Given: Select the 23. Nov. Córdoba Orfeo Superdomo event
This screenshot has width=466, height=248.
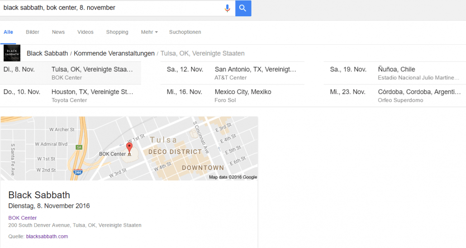Looking at the screenshot, I should tap(395, 96).
